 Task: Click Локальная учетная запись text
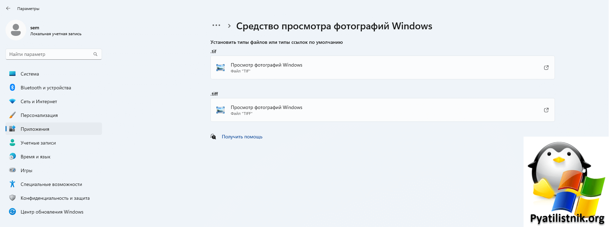click(56, 34)
